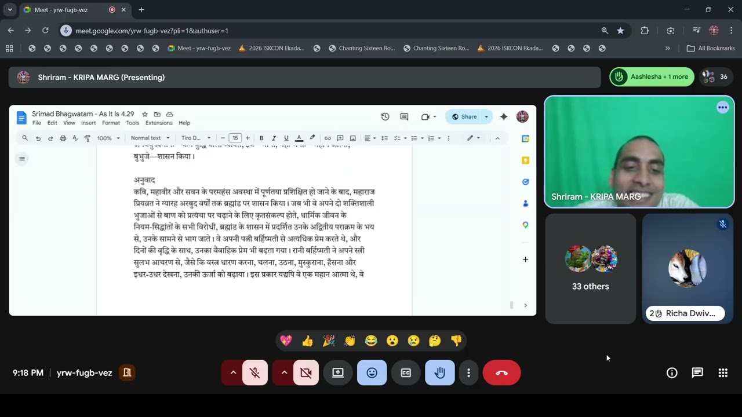742x417 pixels.
Task: Expand audio settings arrow
Action: click(233, 373)
